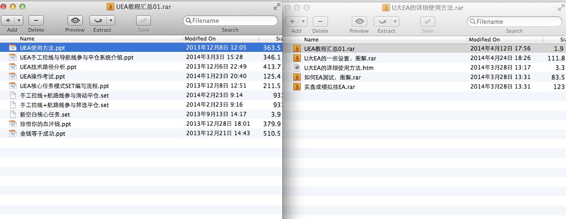
Task: Click 手工拉线+航路线参与筛选平仓.set file icon
Action: (13, 105)
